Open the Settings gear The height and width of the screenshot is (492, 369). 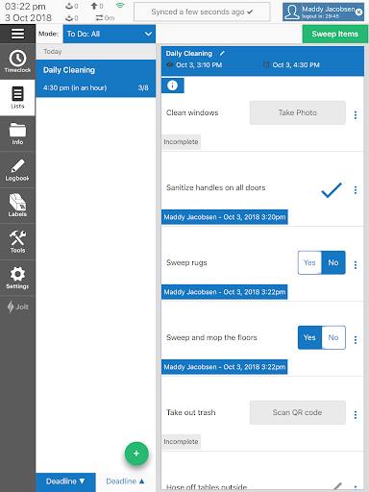[x=17, y=278]
